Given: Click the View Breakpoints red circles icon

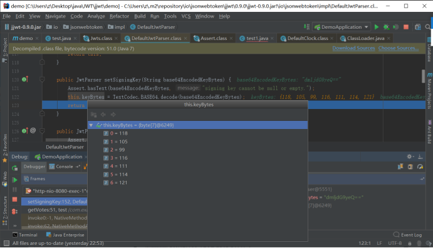Looking at the screenshot, I should tap(14, 211).
